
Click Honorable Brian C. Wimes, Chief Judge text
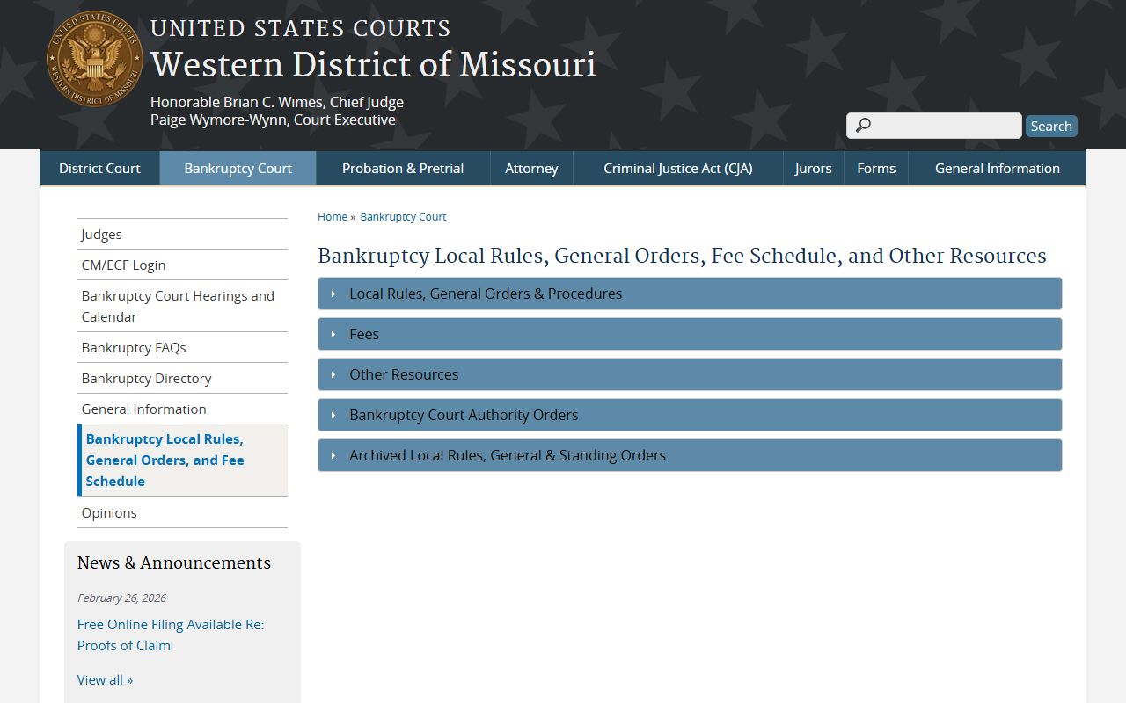click(277, 102)
